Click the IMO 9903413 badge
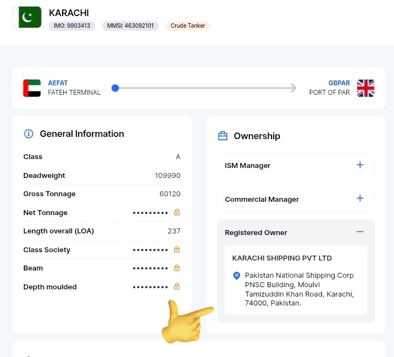 point(72,26)
